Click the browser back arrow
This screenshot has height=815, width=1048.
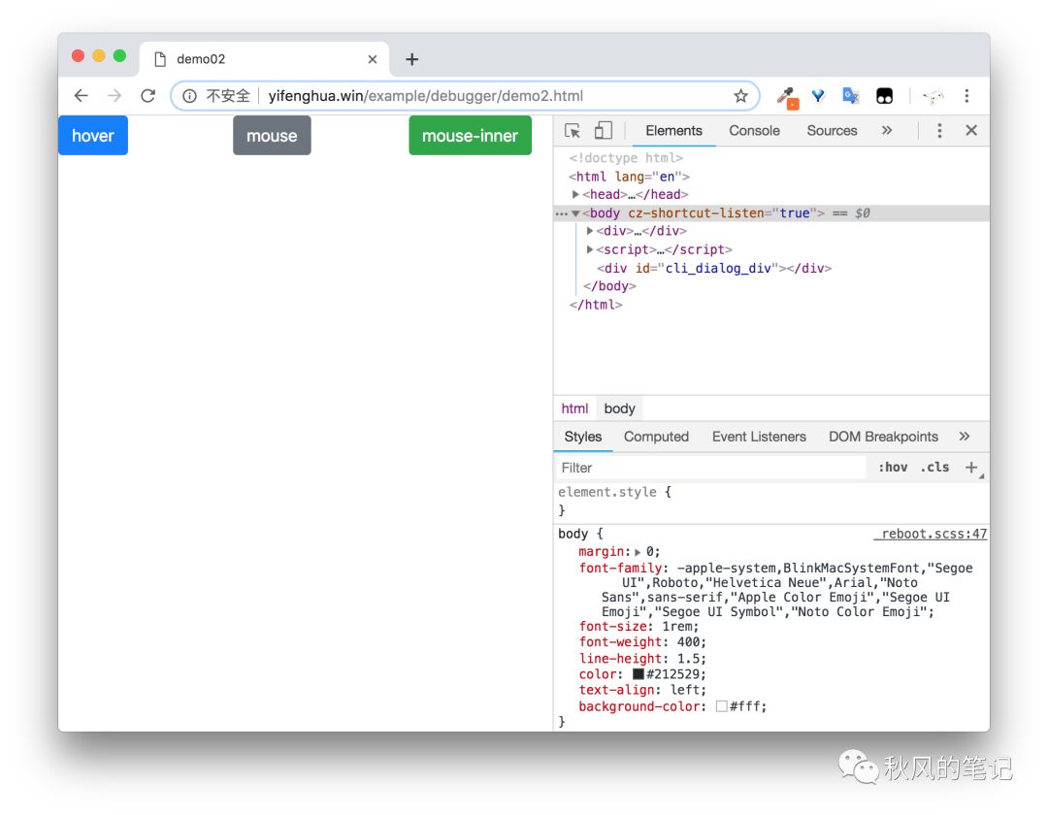tap(81, 95)
